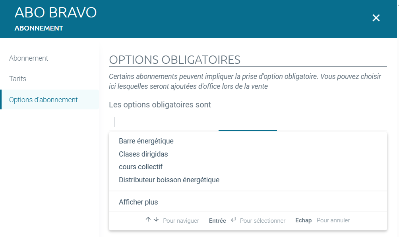
Task: Click the ABO BRAVO header title
Action: click(56, 13)
